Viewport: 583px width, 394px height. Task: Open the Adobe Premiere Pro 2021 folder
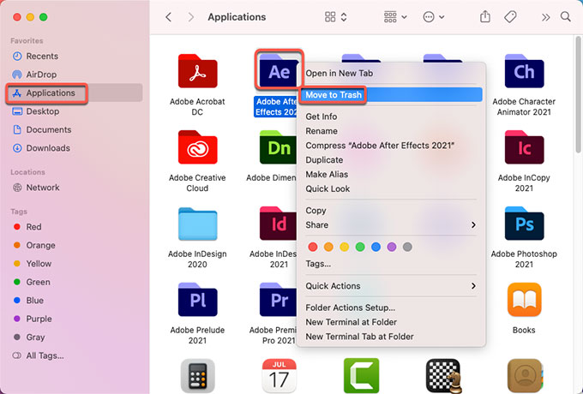(278, 300)
